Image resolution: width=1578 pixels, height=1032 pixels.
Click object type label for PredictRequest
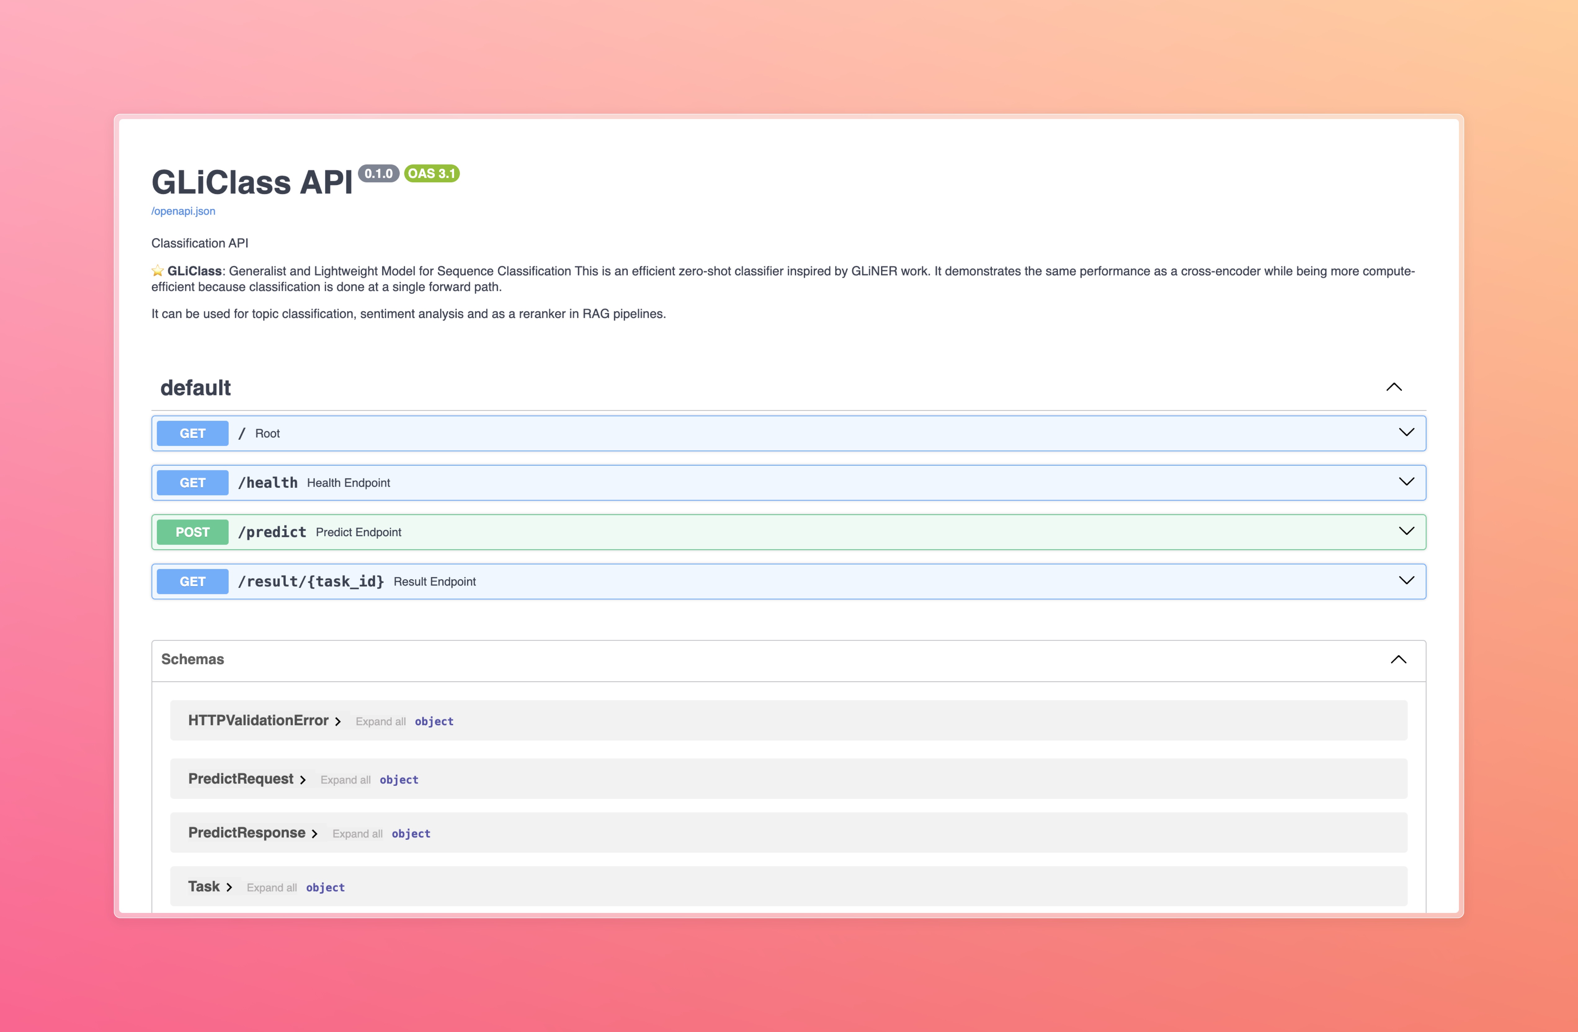coord(399,780)
